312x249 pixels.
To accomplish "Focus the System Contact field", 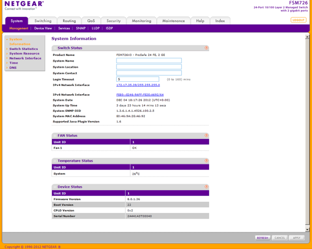I will [149, 73].
